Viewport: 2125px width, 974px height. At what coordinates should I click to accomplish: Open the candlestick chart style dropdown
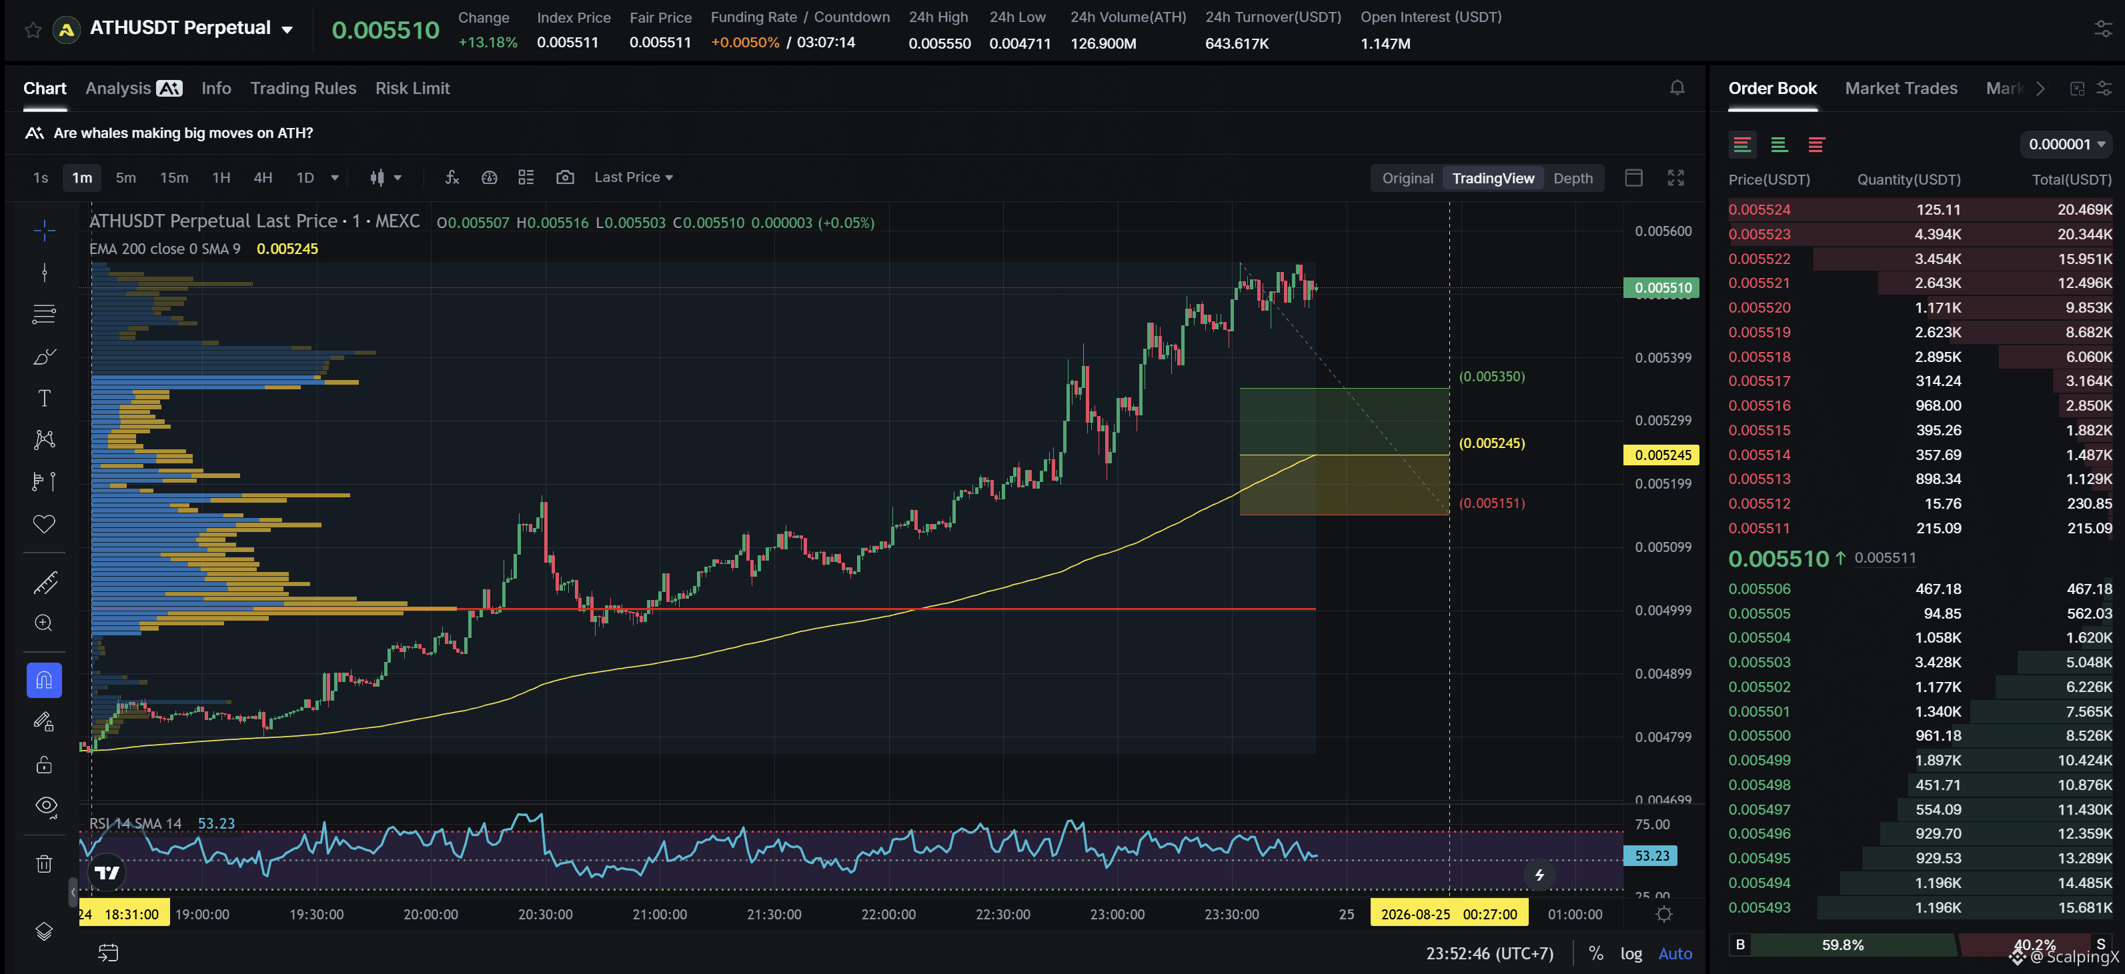pos(386,177)
